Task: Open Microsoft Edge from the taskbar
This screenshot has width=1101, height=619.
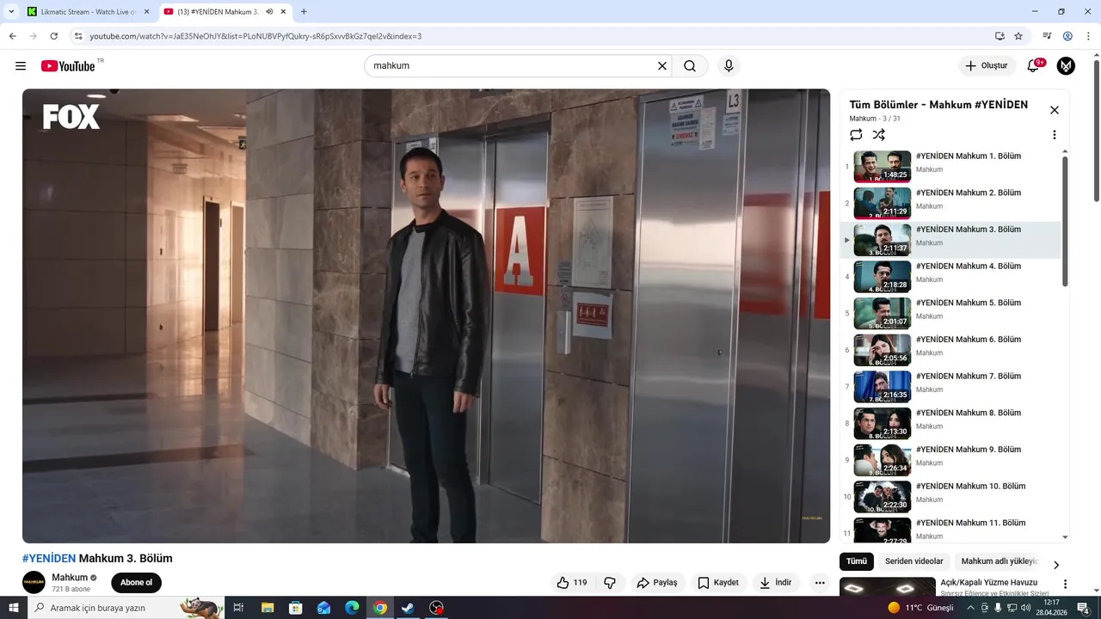Action: (x=352, y=608)
